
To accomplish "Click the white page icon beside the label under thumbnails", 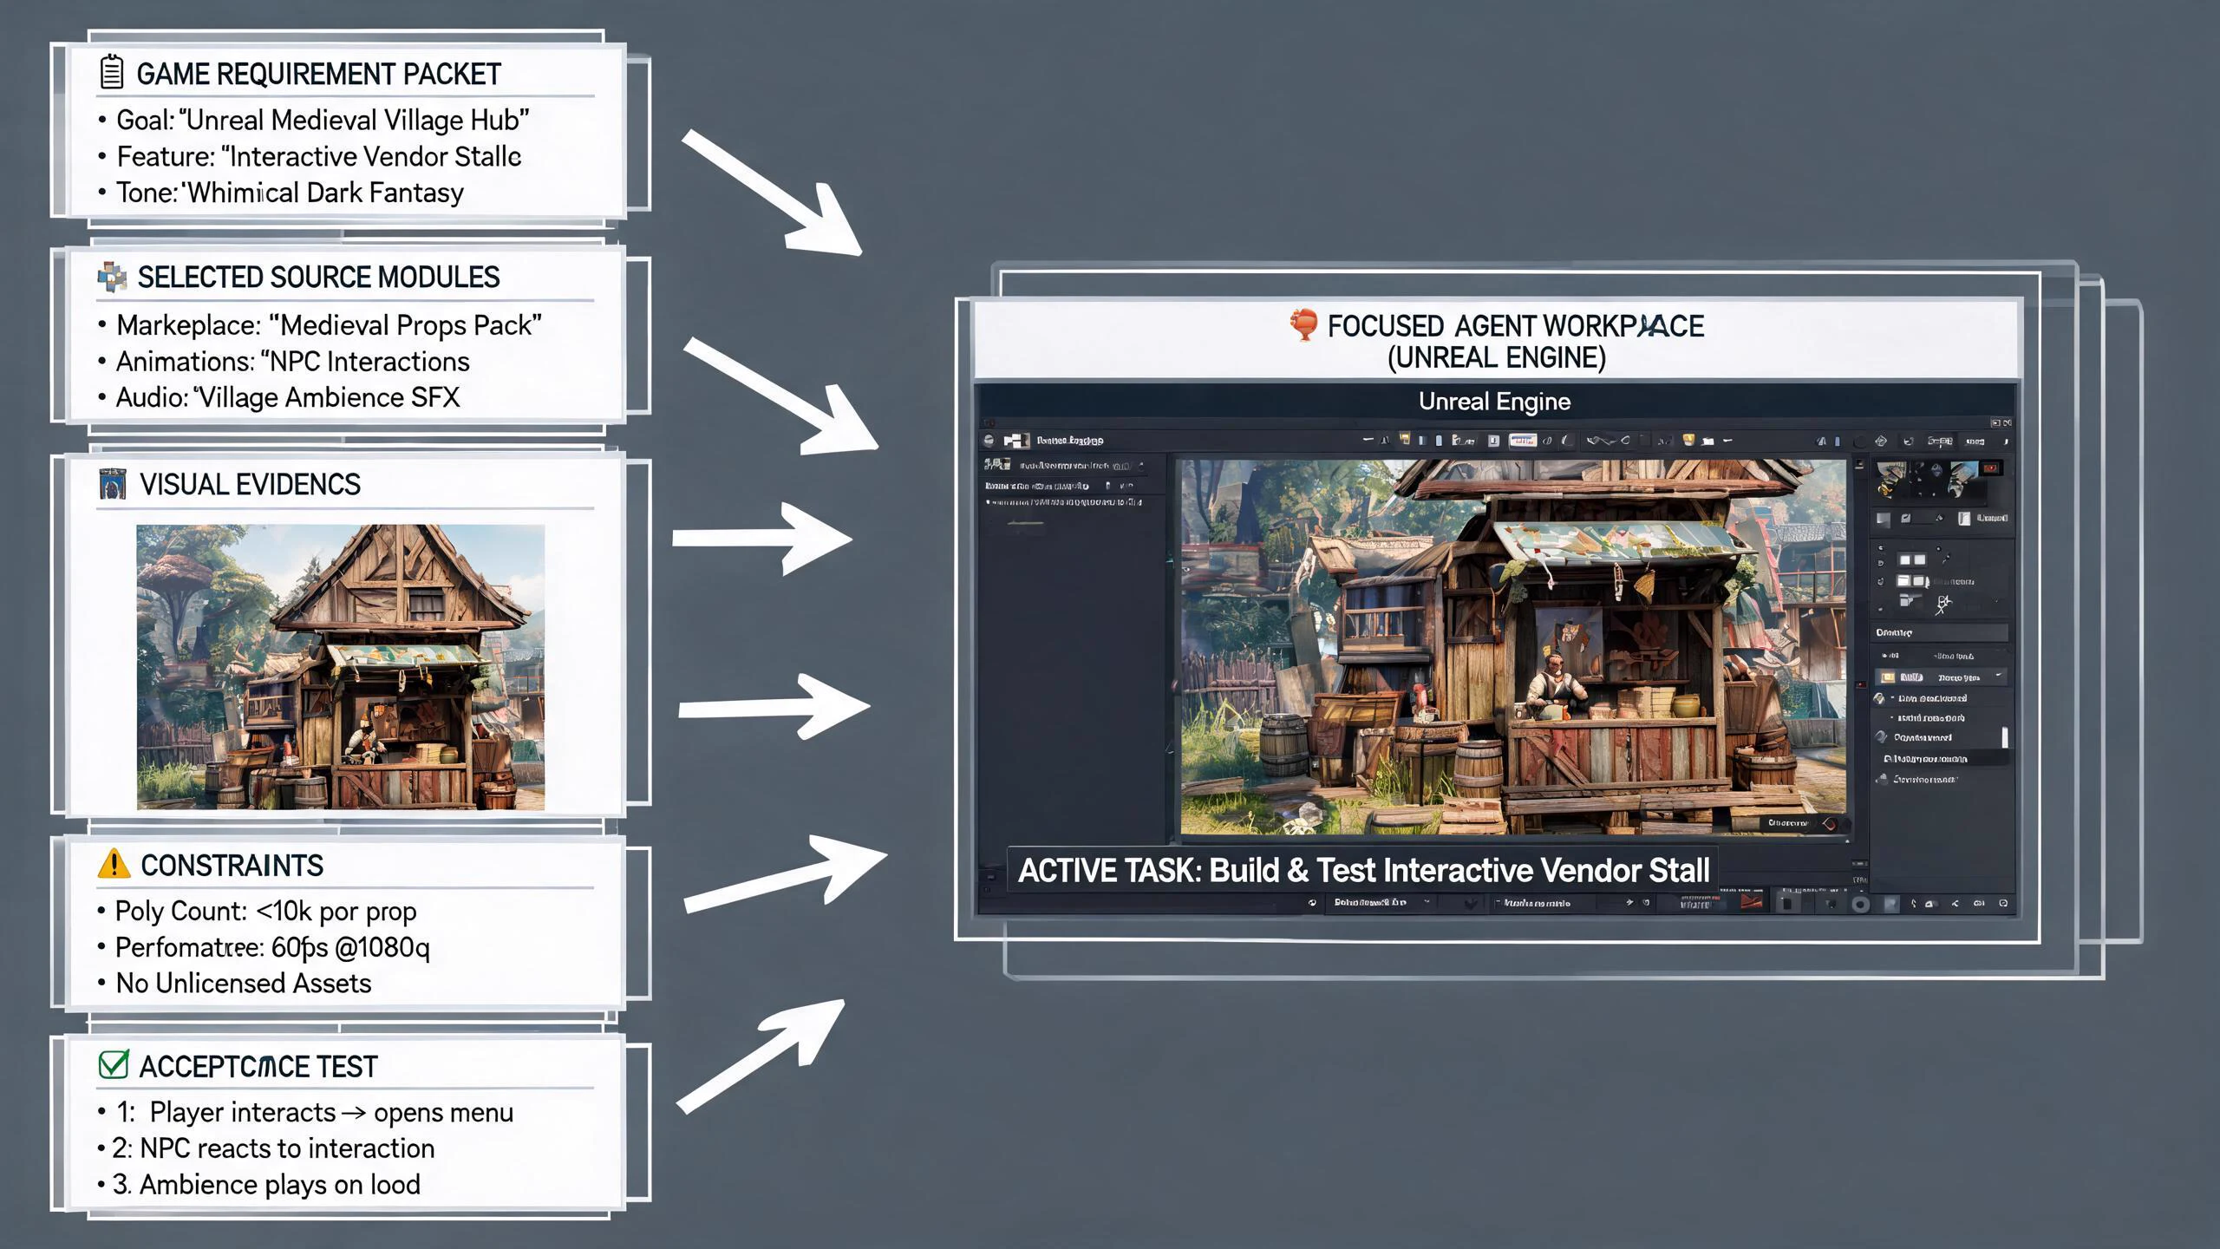I will [1964, 519].
